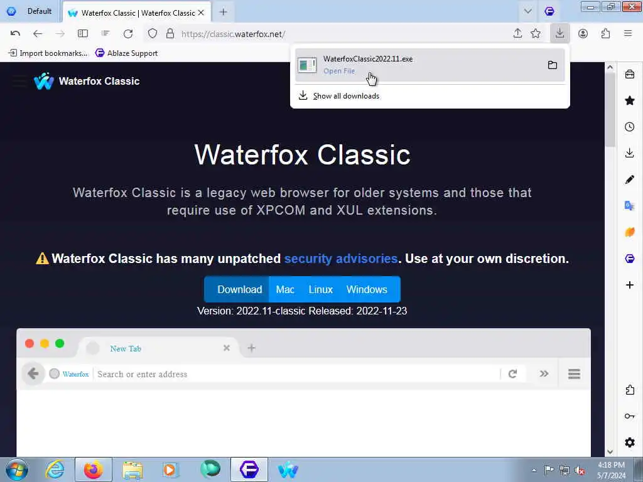
Task: Click the scrollbar down arrow
Action: coord(610,452)
